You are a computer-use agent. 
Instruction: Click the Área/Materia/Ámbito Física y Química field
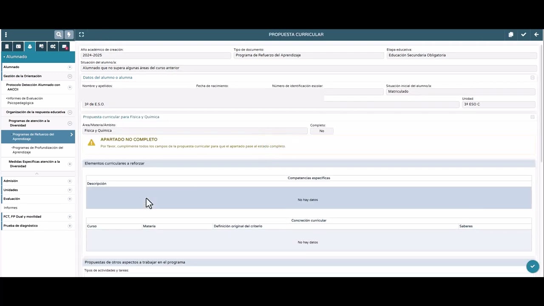(x=195, y=131)
